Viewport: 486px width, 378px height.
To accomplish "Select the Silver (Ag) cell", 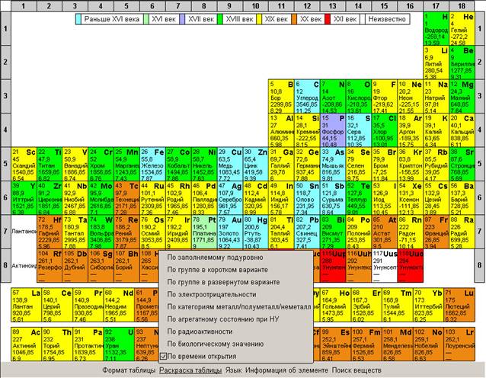I will click(230, 198).
